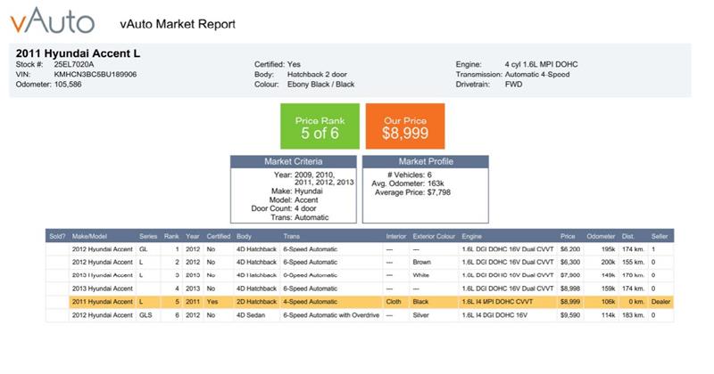Click the Avg. Odometer 163k value
This screenshot has height=374, width=714.
pyautogui.click(x=436, y=183)
